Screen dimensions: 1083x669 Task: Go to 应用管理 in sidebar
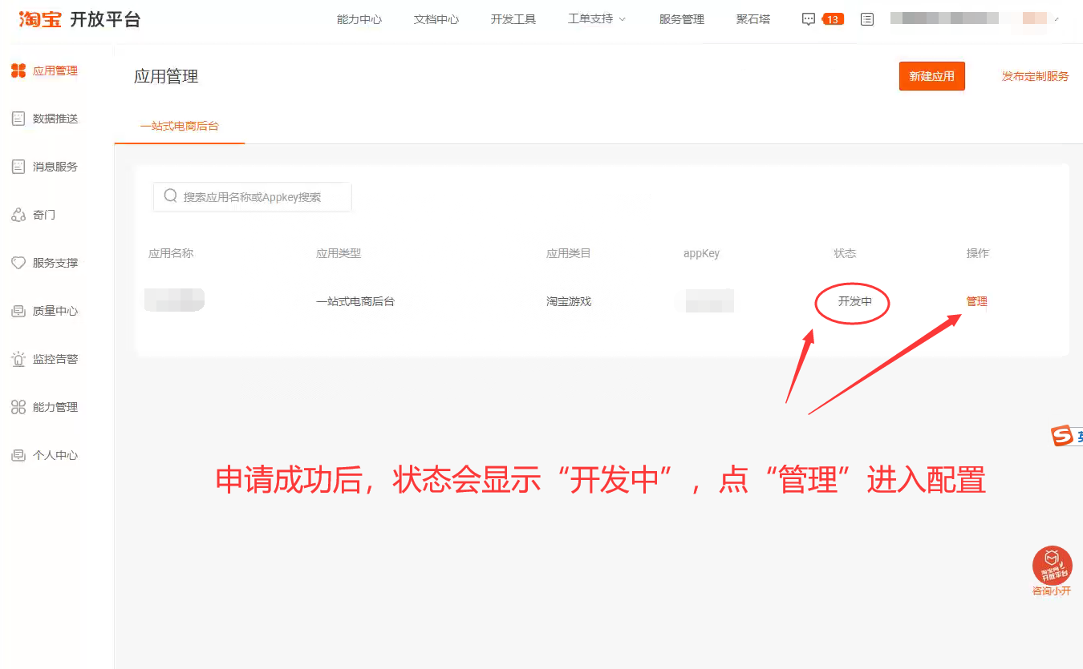(55, 71)
